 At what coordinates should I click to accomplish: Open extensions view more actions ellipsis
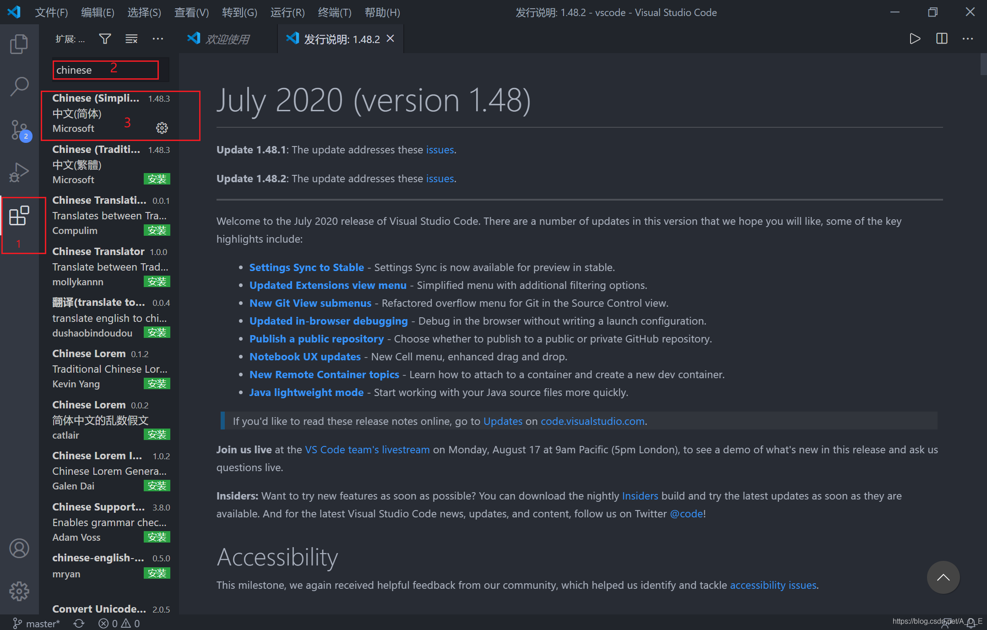[x=158, y=39]
